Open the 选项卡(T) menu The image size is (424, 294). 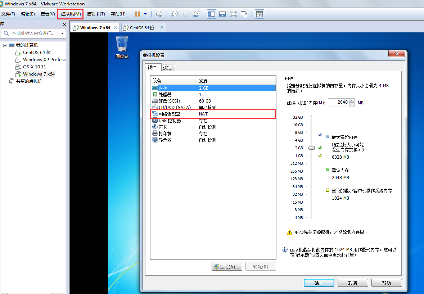95,14
